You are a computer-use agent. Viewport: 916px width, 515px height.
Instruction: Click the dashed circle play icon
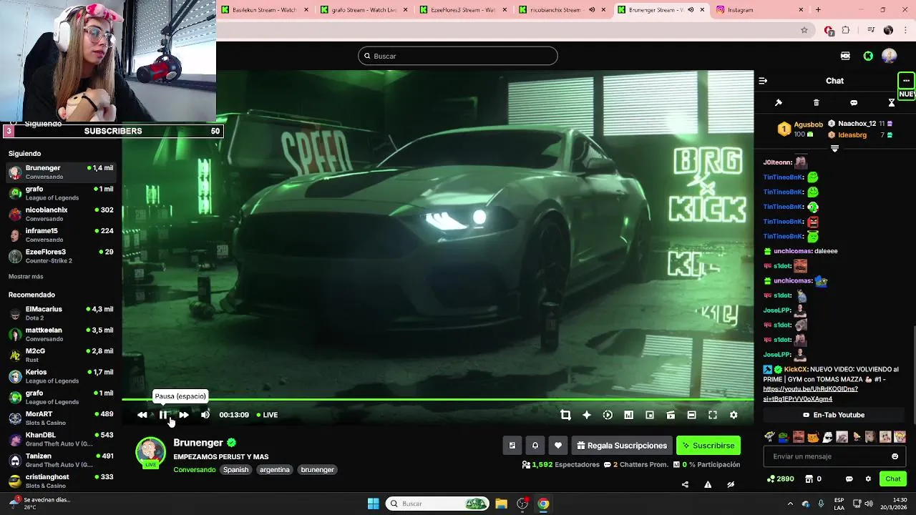click(608, 415)
